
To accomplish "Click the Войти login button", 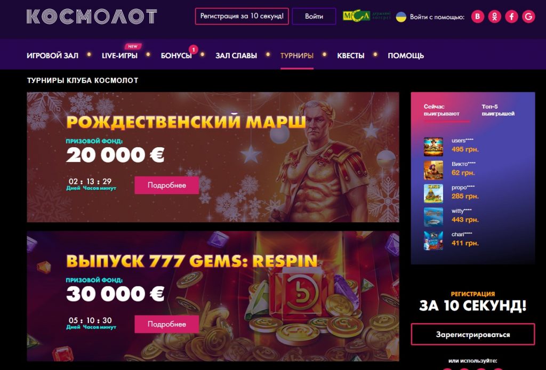I will (x=314, y=17).
